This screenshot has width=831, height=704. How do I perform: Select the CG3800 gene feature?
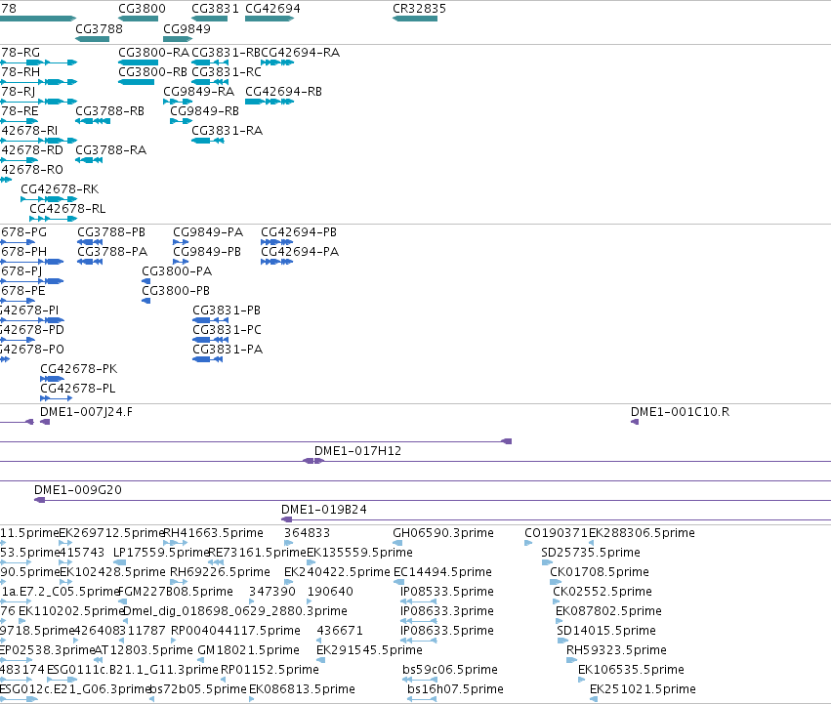pyautogui.click(x=139, y=19)
